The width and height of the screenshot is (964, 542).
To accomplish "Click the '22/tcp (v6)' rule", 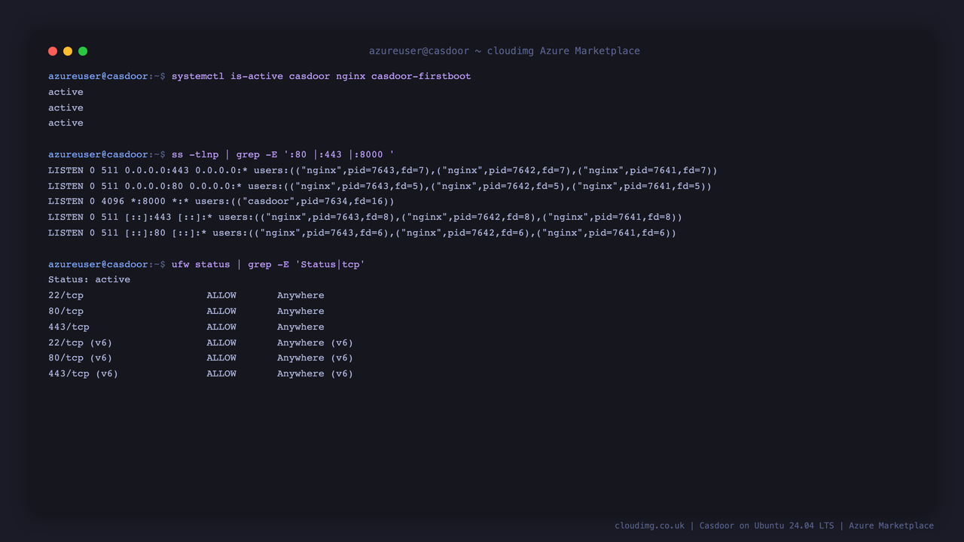I will pyautogui.click(x=200, y=343).
